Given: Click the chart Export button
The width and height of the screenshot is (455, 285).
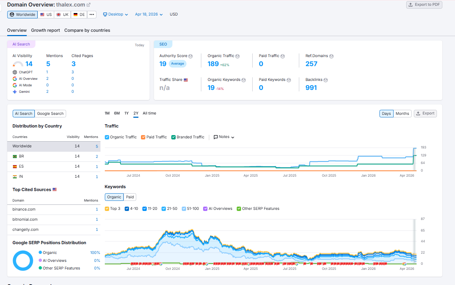Looking at the screenshot, I should [425, 113].
